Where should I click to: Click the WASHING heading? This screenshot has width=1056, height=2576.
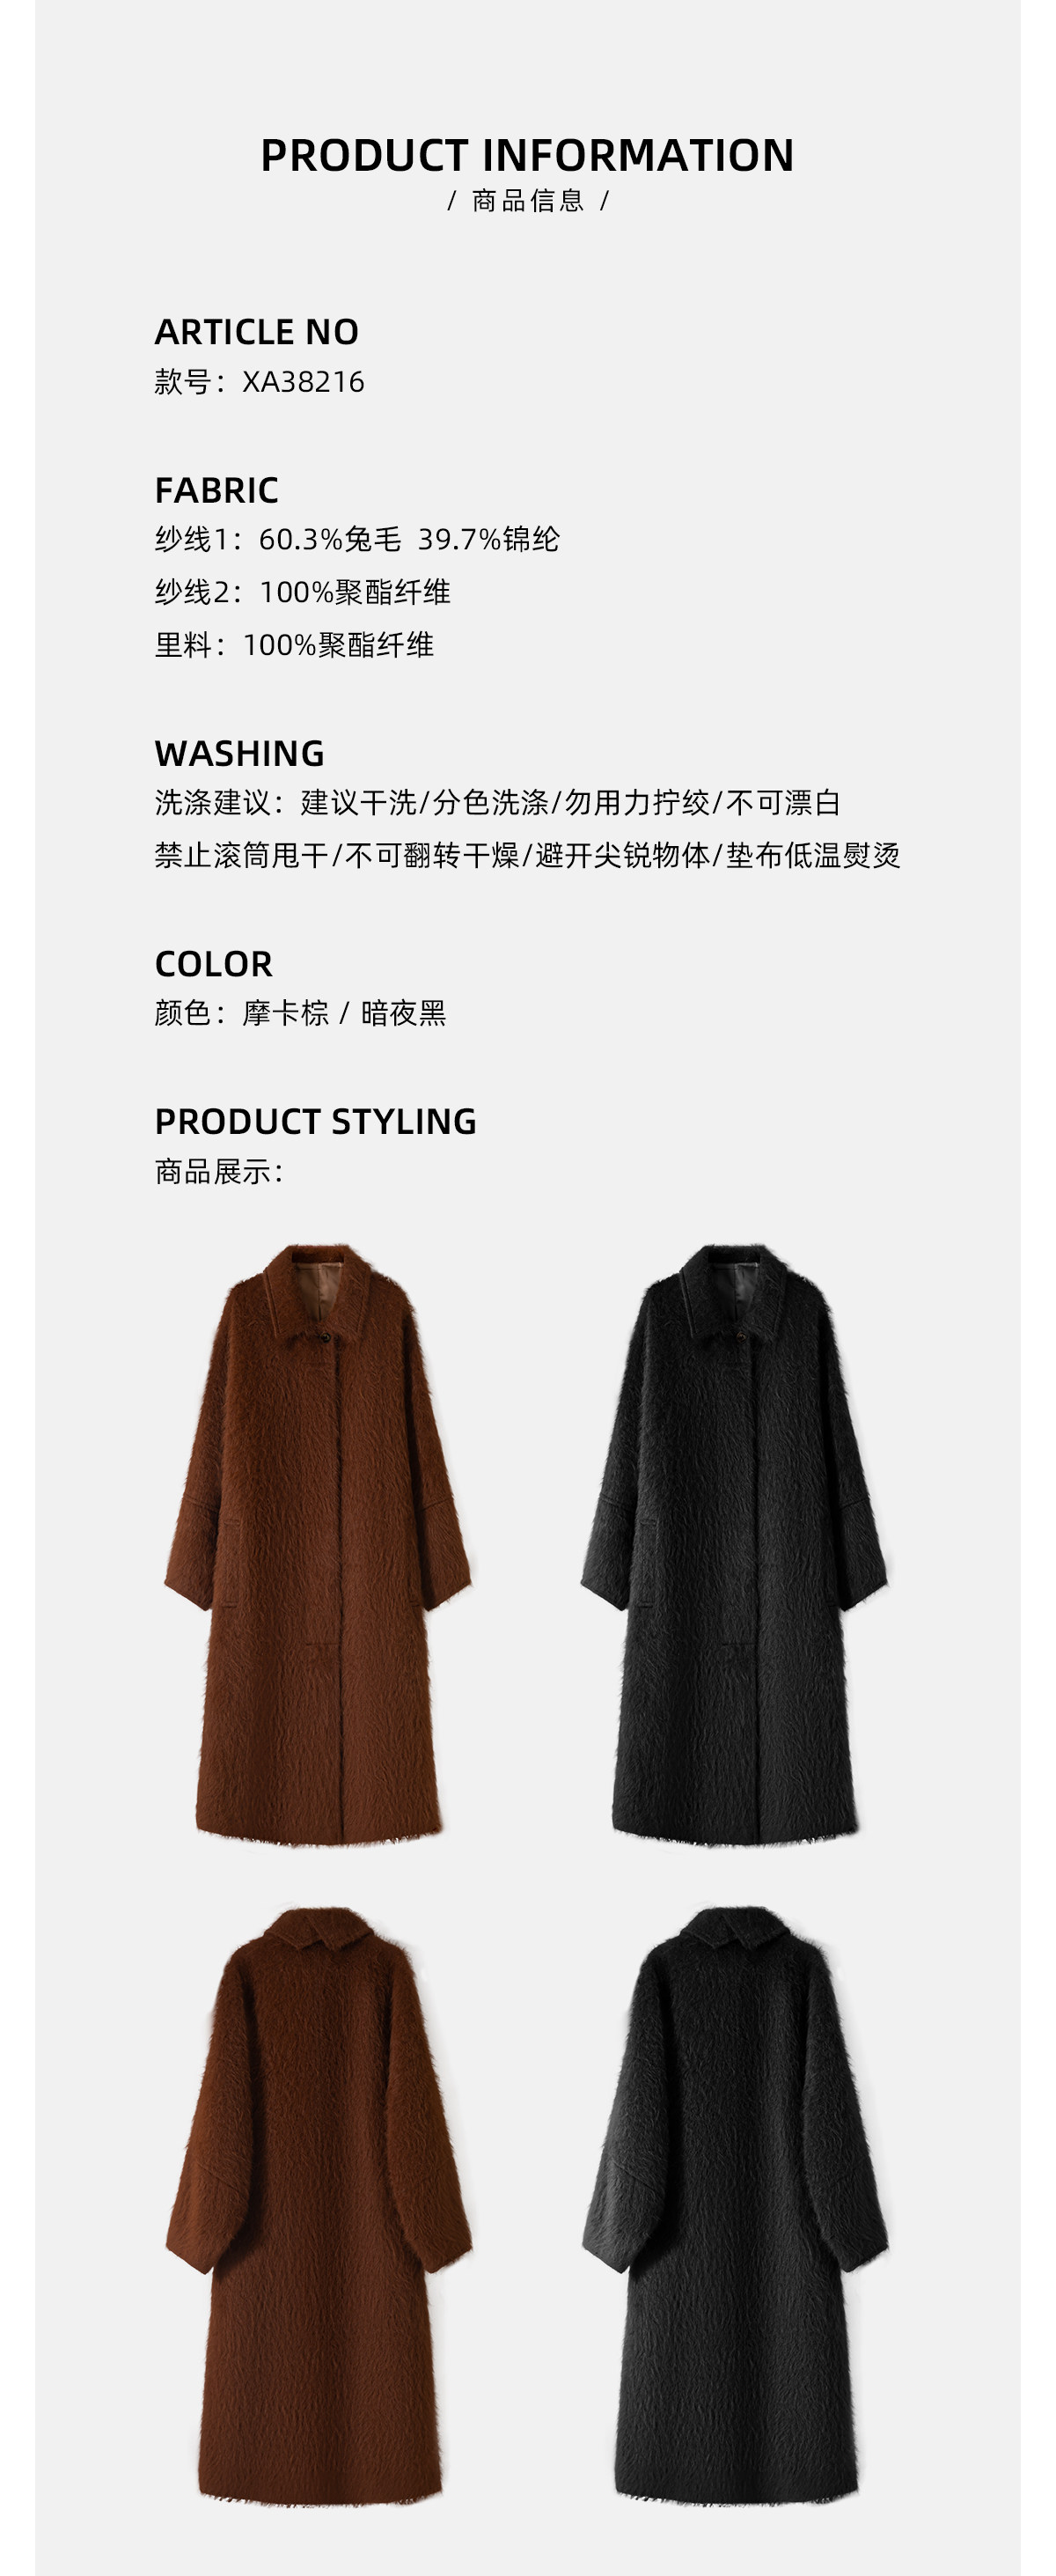(x=239, y=753)
